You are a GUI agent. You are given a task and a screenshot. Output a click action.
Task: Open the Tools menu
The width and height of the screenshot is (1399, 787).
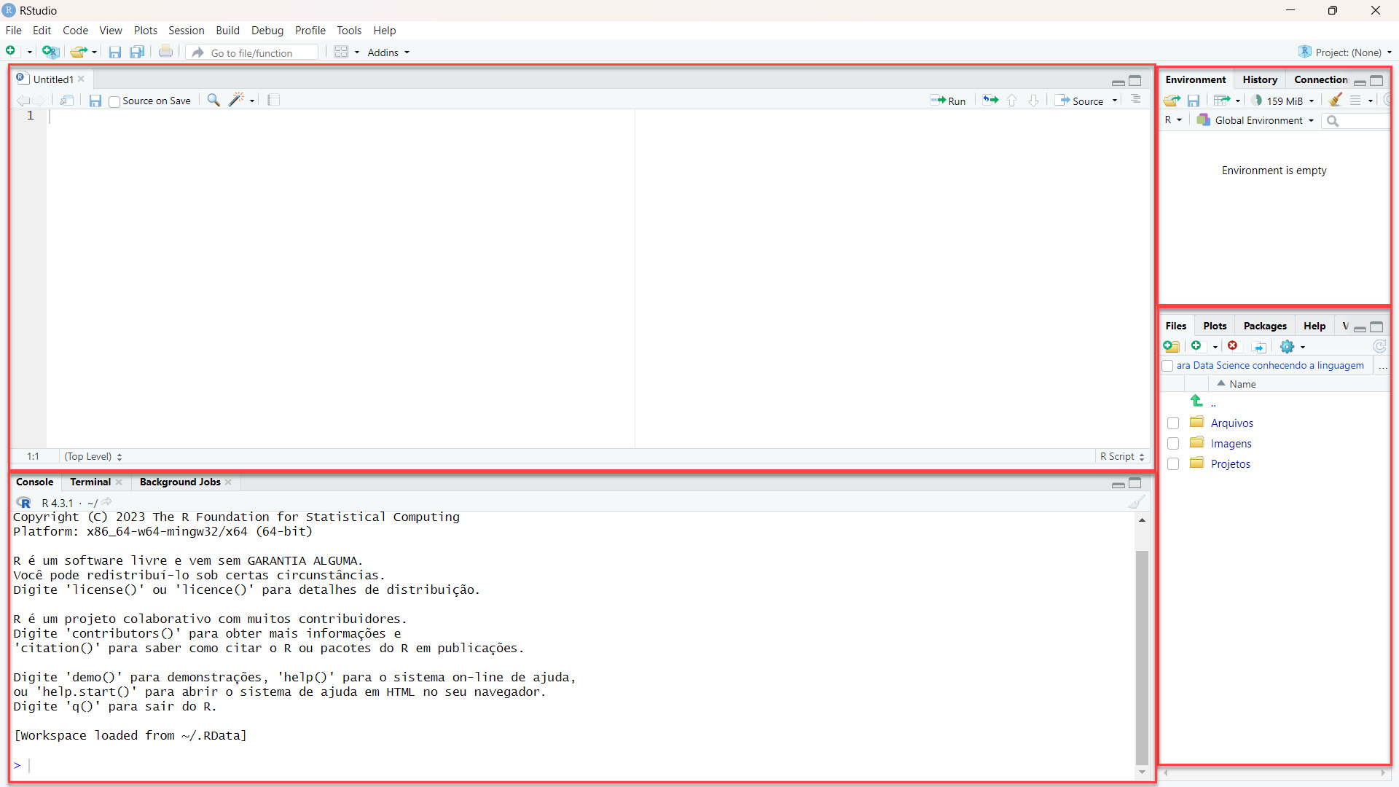pyautogui.click(x=349, y=31)
